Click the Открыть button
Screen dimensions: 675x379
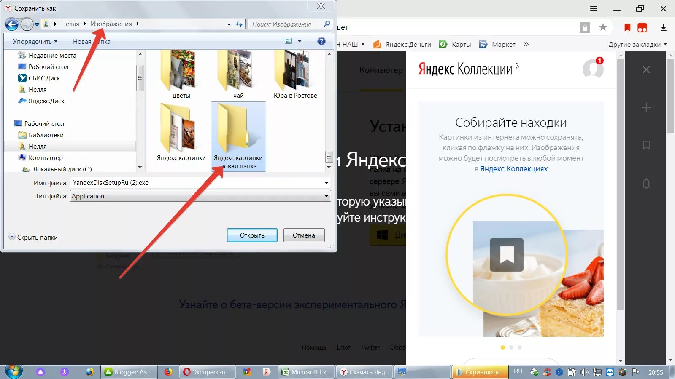tap(252, 235)
